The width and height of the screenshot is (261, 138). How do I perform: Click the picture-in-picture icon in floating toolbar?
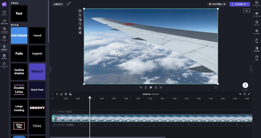tap(80, 19)
